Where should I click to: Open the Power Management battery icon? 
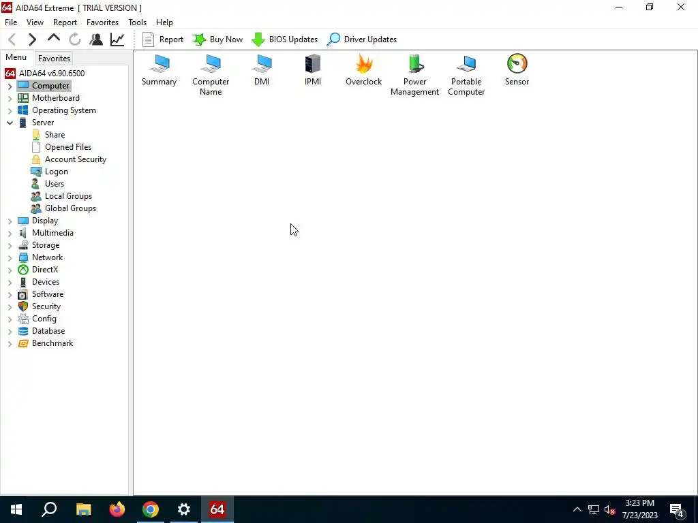414,75
